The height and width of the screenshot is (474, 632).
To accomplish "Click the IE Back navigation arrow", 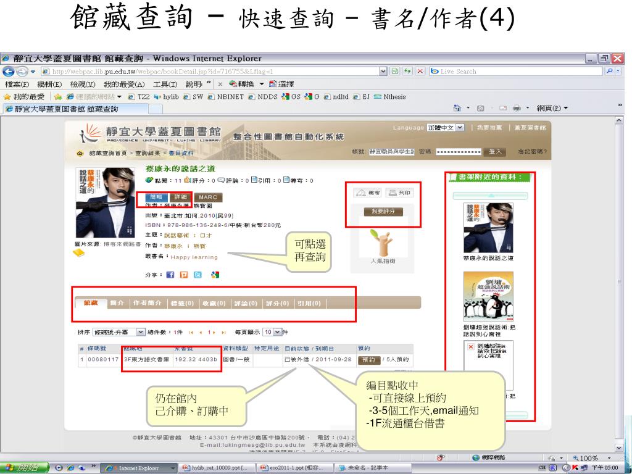I will (8, 72).
